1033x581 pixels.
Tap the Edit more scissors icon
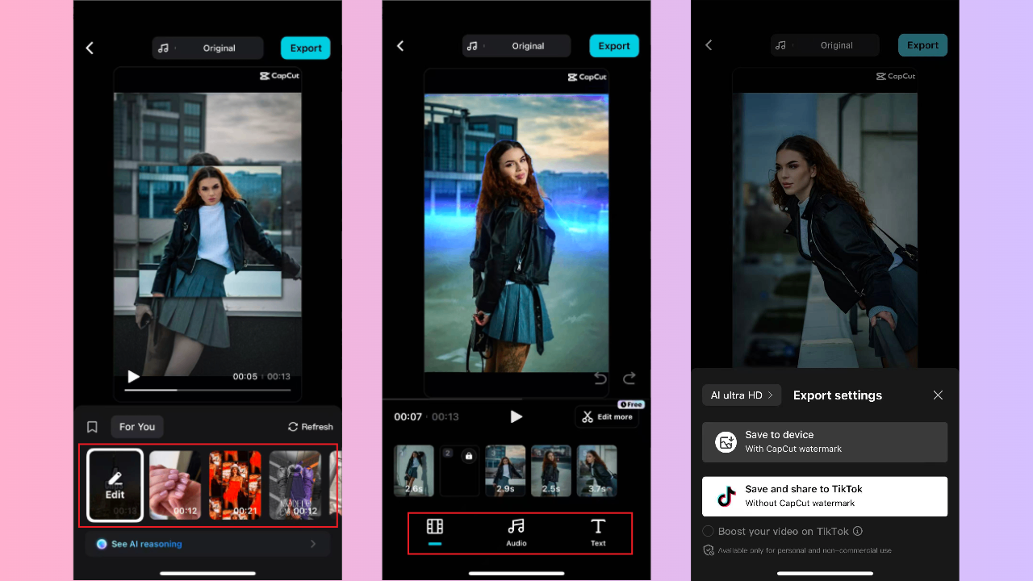tap(588, 416)
